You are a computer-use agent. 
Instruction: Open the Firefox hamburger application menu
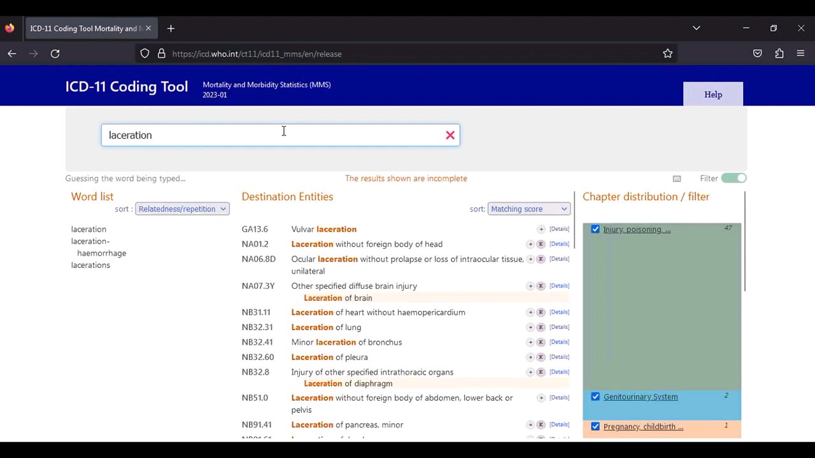(x=800, y=54)
